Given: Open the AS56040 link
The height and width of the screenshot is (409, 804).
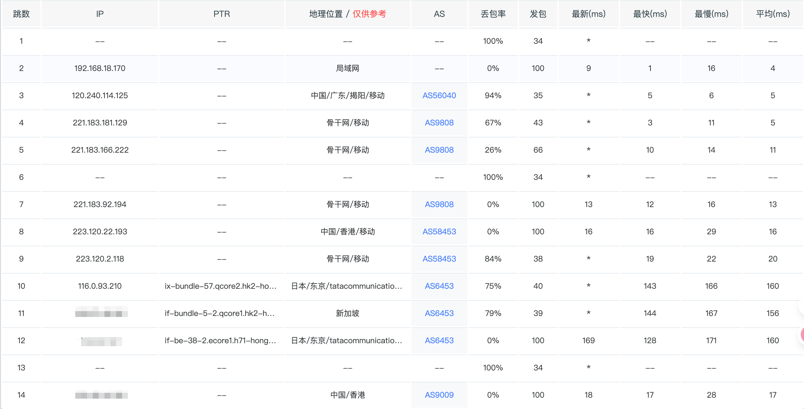Looking at the screenshot, I should tap(439, 96).
